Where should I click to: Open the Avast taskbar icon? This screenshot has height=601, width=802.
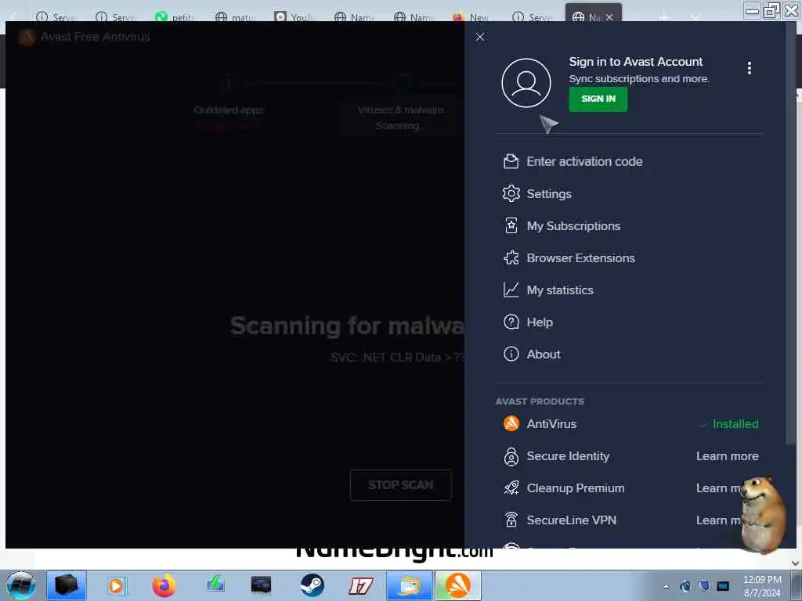[x=457, y=585]
